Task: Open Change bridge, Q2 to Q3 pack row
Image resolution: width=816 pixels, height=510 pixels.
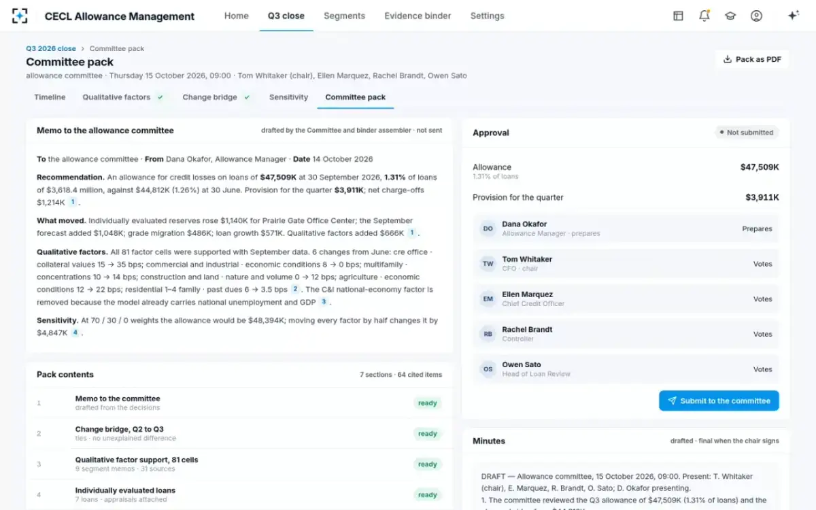Action: pos(239,434)
